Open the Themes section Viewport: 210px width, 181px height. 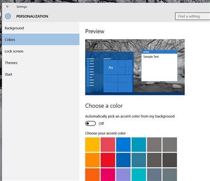41,63
